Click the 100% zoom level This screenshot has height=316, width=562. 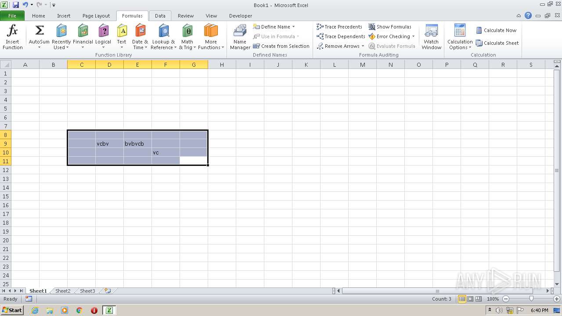click(x=493, y=299)
